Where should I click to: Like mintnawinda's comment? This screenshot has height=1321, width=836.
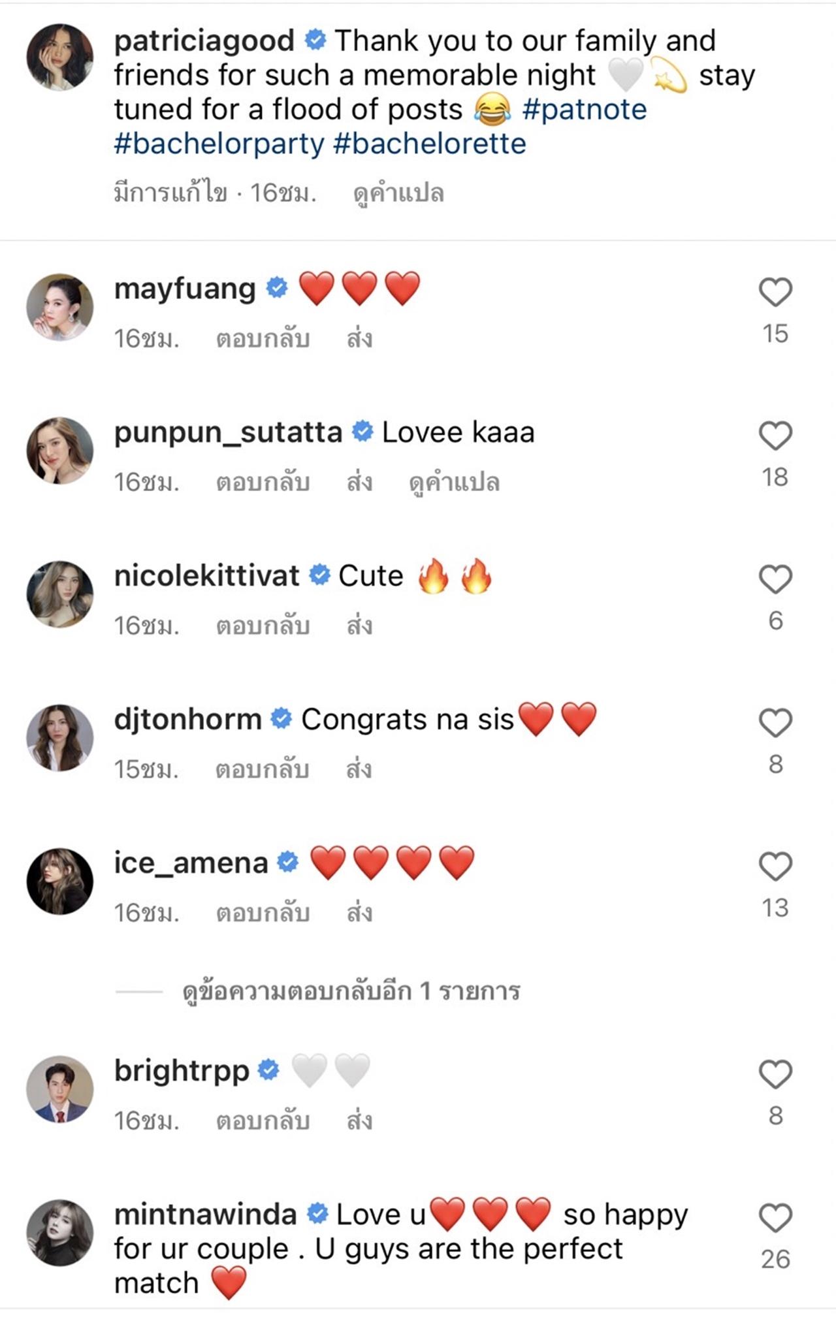pyautogui.click(x=775, y=1218)
